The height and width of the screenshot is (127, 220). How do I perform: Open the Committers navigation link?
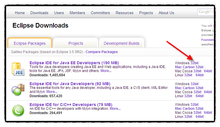[x=100, y=13]
